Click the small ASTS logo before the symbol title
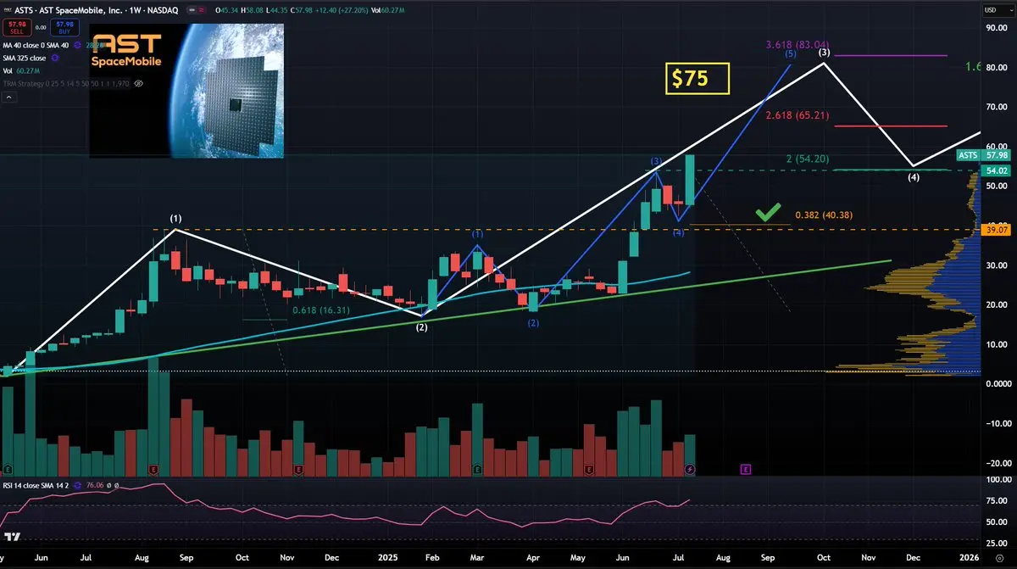The width and height of the screenshot is (1017, 569). click(x=8, y=10)
